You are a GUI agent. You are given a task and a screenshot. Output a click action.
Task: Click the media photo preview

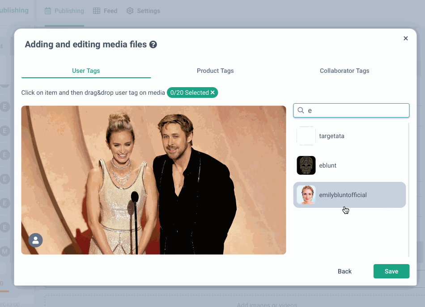(x=153, y=180)
